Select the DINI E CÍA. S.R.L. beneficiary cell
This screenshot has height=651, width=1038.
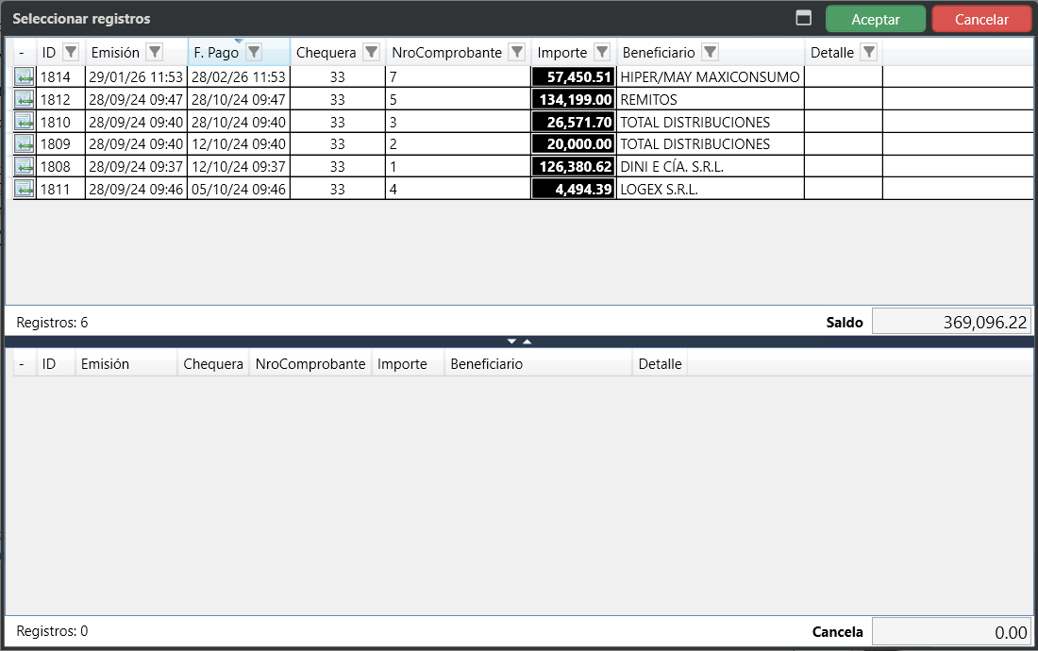(x=710, y=167)
